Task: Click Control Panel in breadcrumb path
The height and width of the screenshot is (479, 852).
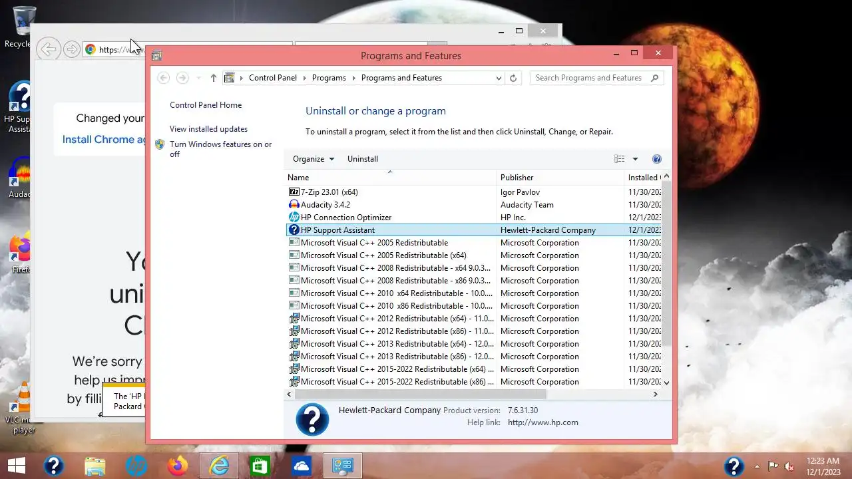Action: 273,78
